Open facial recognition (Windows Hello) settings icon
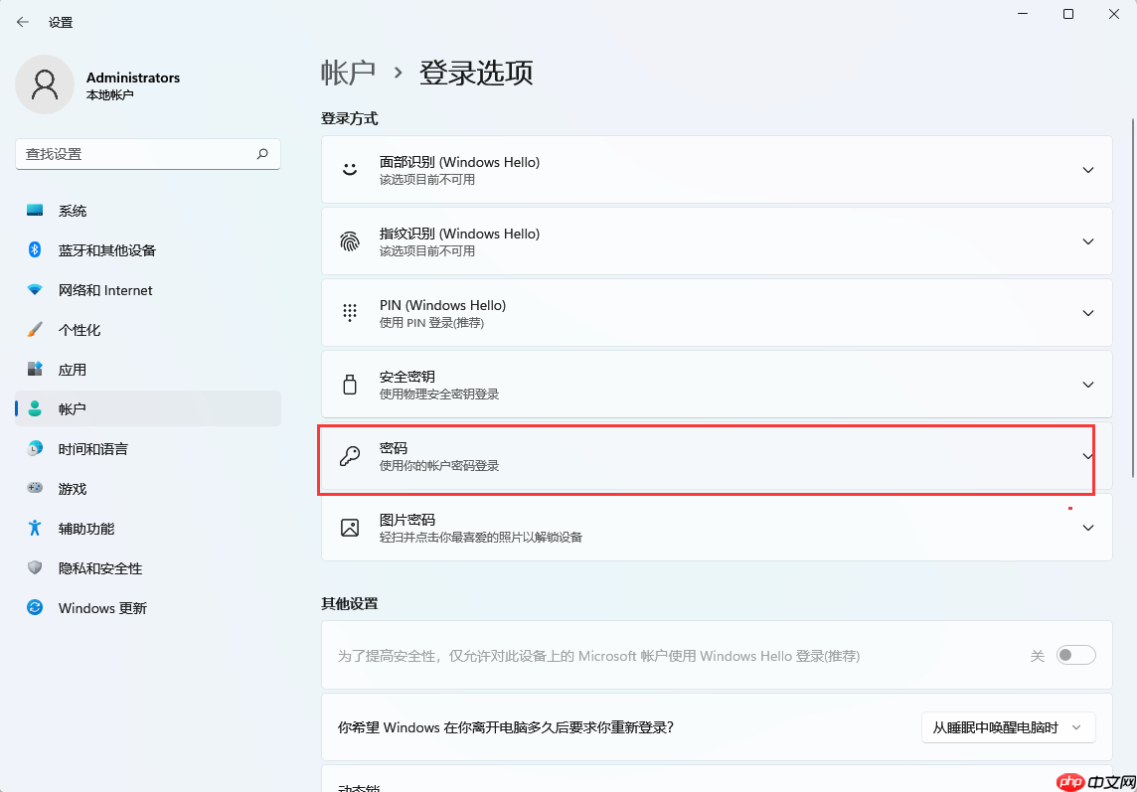The image size is (1137, 792). click(x=349, y=169)
